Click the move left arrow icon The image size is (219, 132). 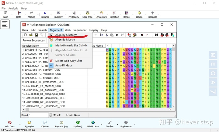tap(142, 35)
